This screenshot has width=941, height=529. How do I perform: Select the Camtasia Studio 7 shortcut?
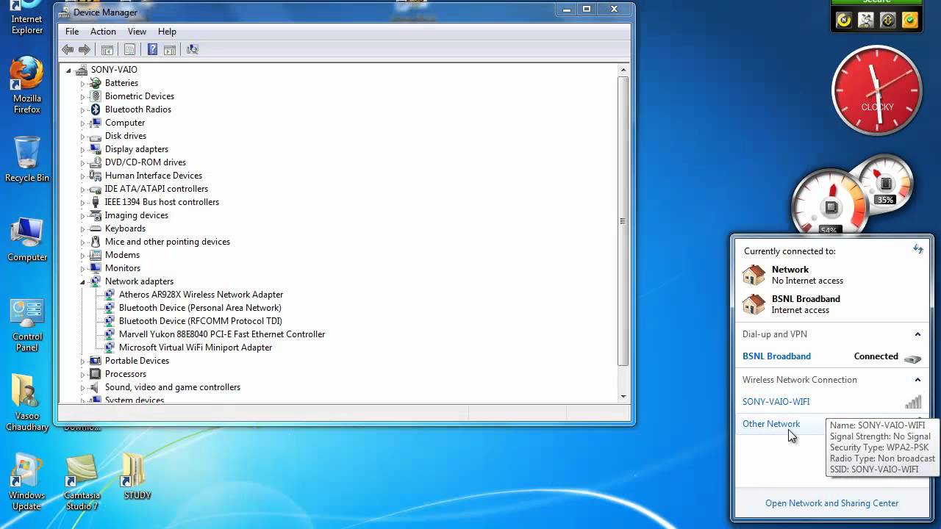coord(82,481)
